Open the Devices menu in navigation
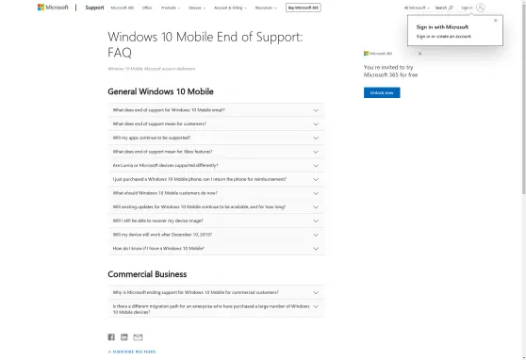This screenshot has height=360, width=526. [x=197, y=8]
